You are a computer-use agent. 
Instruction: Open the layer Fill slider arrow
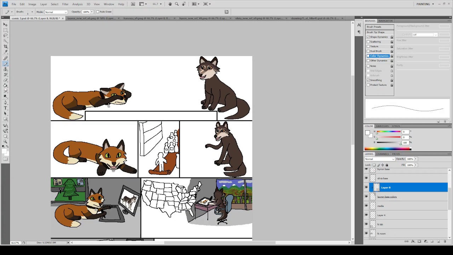pyautogui.click(x=416, y=165)
